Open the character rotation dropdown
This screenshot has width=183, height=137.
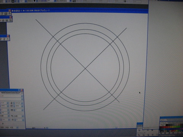[23, 120]
